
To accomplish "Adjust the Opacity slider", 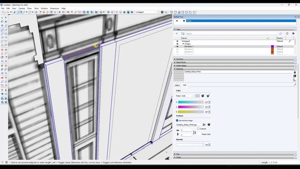I will pyautogui.click(x=189, y=145).
